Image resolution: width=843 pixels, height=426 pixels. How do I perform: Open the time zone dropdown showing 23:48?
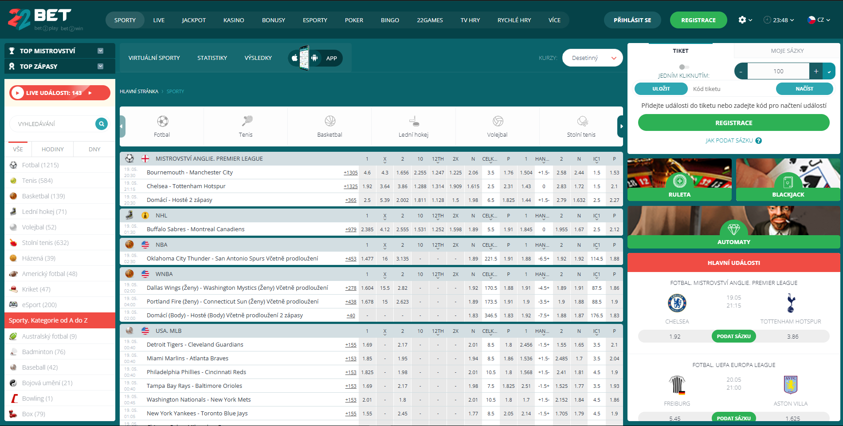[x=779, y=20]
